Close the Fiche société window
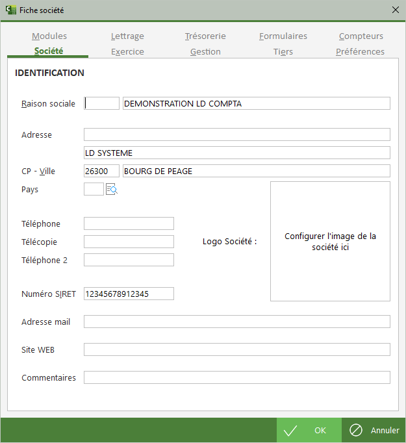This screenshot has width=406, height=443. 396,10
